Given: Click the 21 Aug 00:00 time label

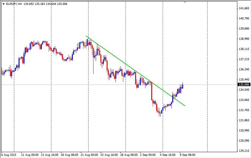Looking at the screenshot, I should (x=89, y=155).
